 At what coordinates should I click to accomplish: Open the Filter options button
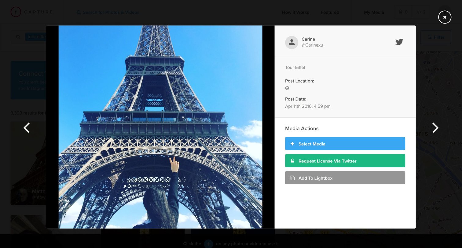coord(435,37)
